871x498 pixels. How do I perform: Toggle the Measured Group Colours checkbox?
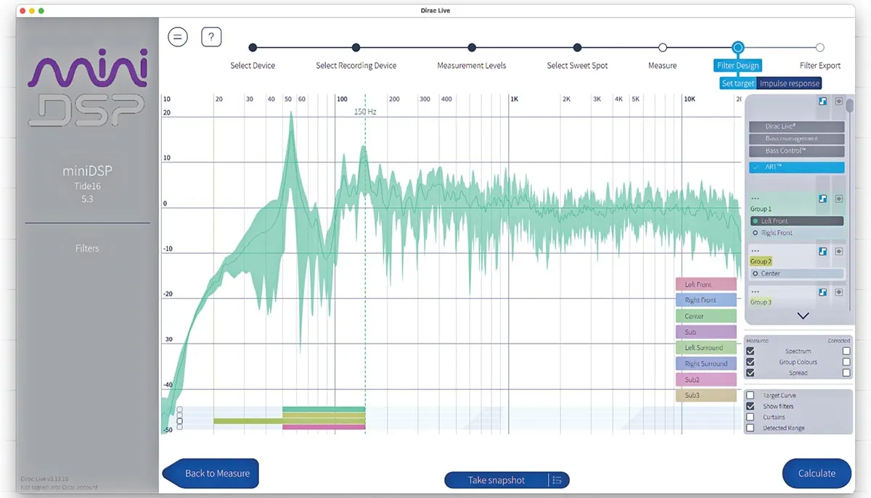751,362
